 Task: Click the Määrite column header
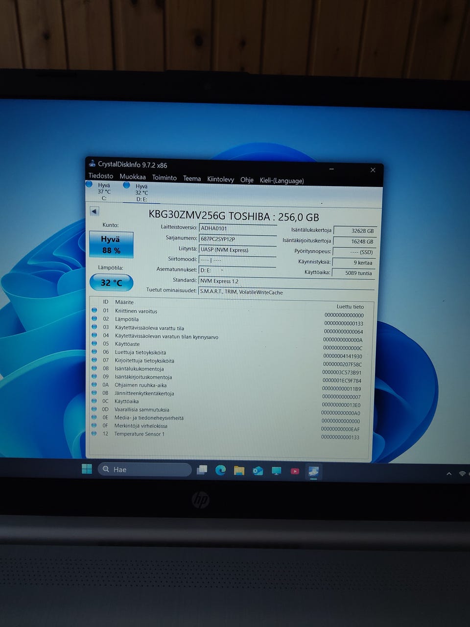tap(124, 302)
